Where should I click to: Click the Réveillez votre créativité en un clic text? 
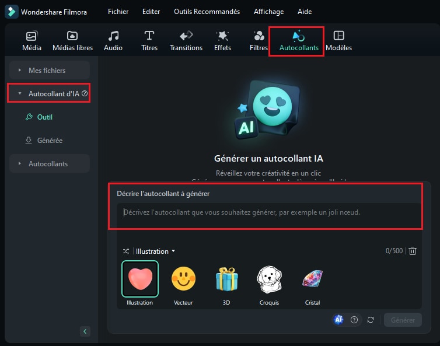click(268, 173)
